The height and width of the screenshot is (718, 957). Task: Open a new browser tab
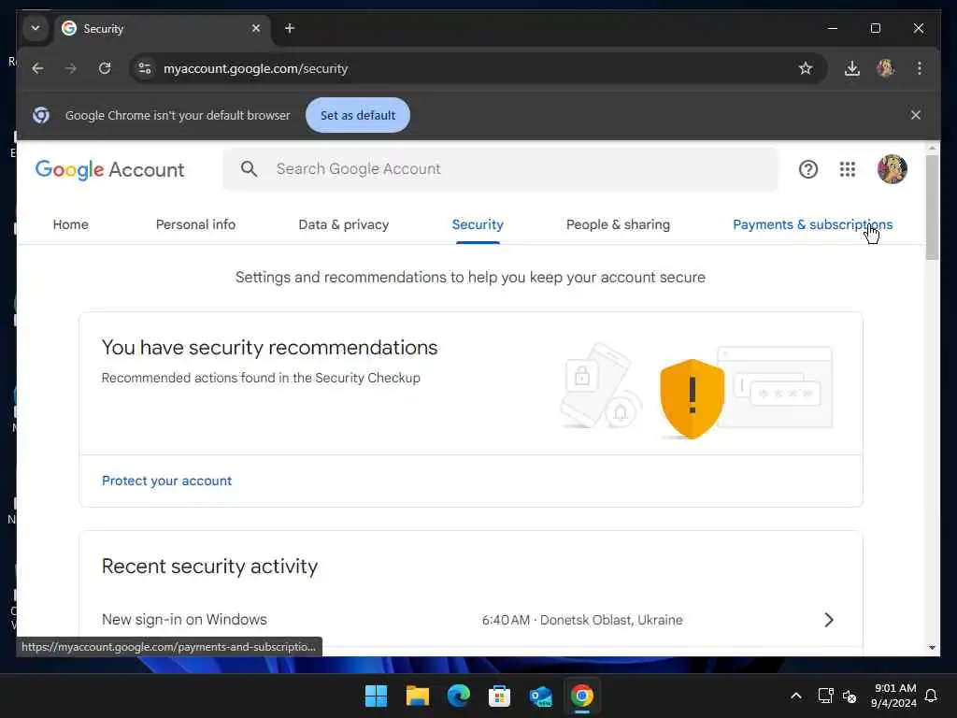tap(290, 28)
